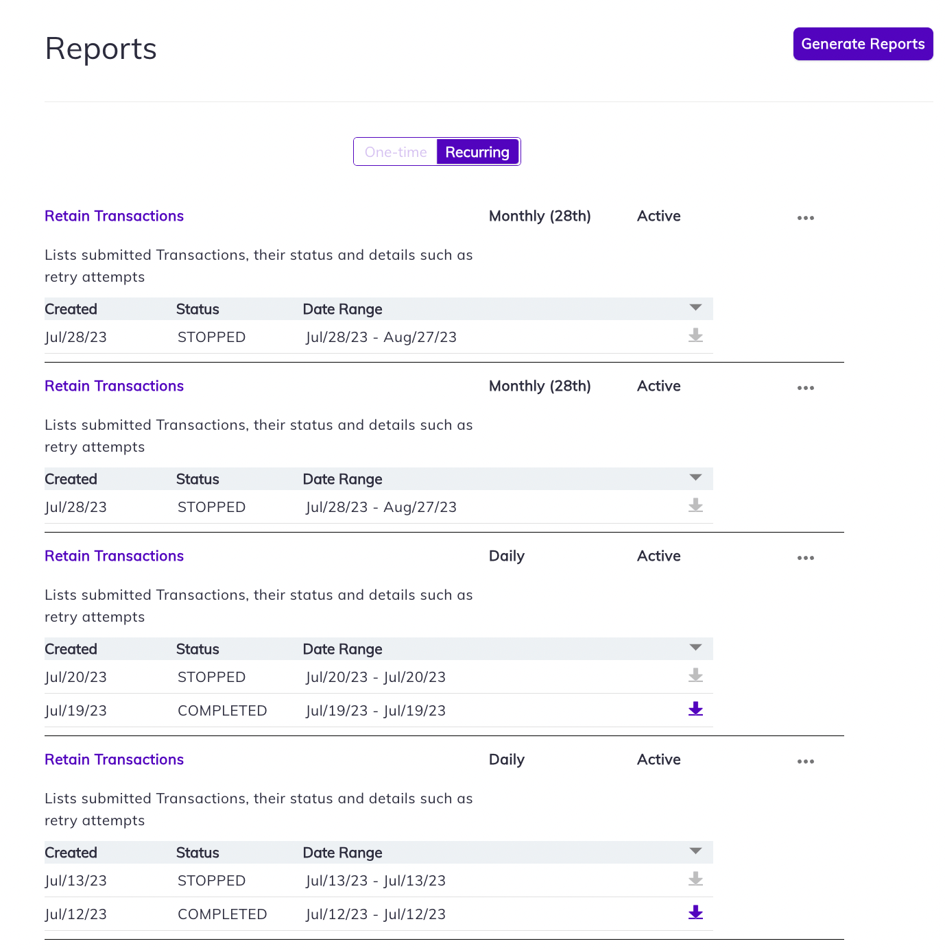Collapse table arrow above Jul/20/23 row
The image size is (945, 950).
pos(695,648)
